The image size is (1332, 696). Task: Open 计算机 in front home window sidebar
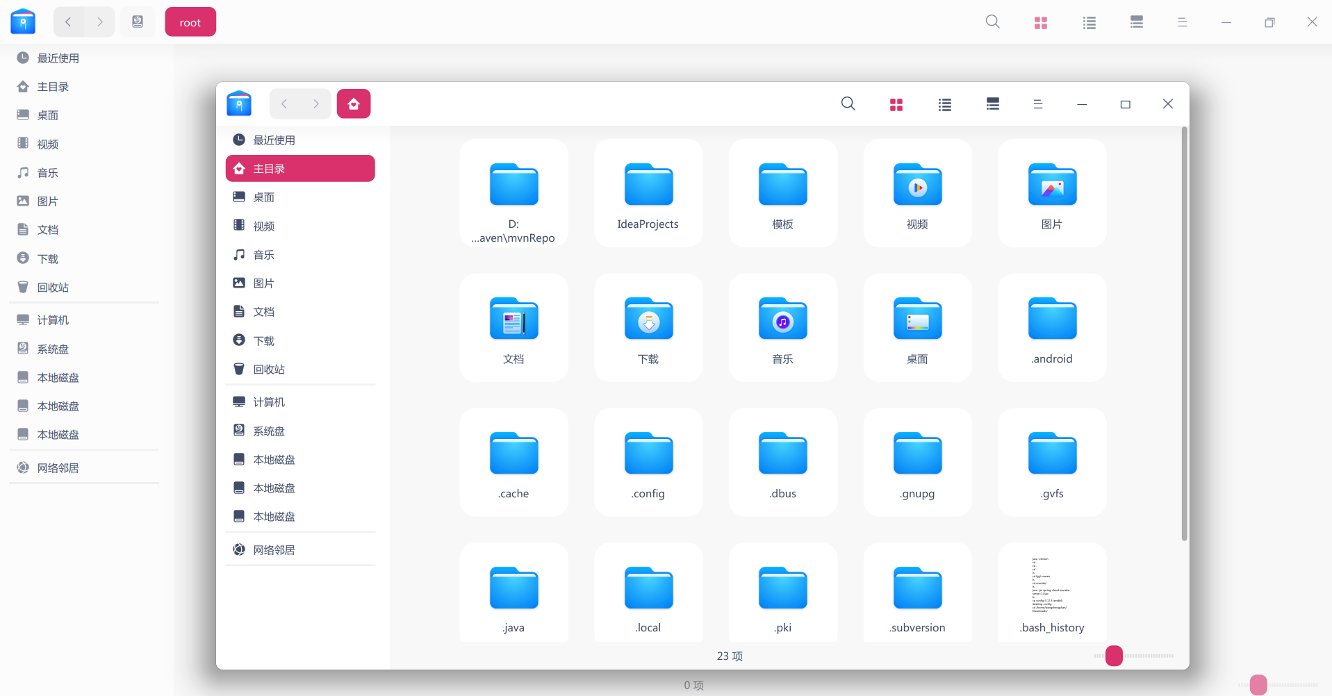tap(300, 402)
